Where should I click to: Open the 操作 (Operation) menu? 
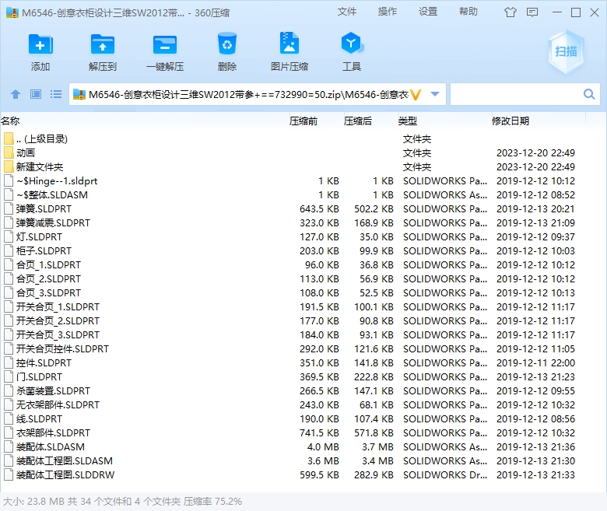[388, 12]
